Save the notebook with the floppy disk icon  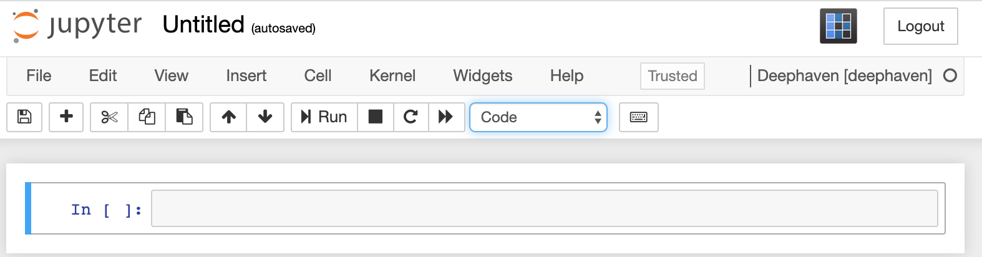click(x=24, y=117)
